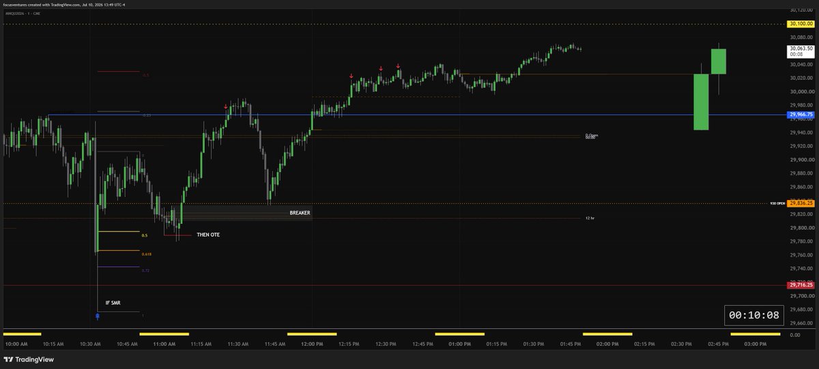
Task: Select the 930 OPEN line label
Action: click(777, 203)
